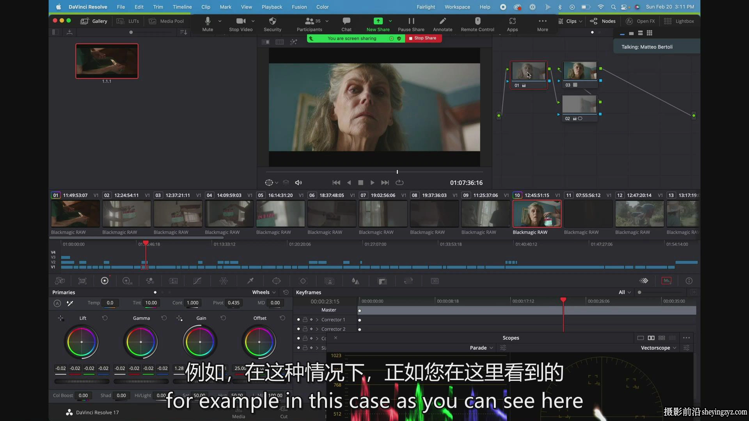
Task: Open the Camera Raw palette
Action: click(60, 281)
